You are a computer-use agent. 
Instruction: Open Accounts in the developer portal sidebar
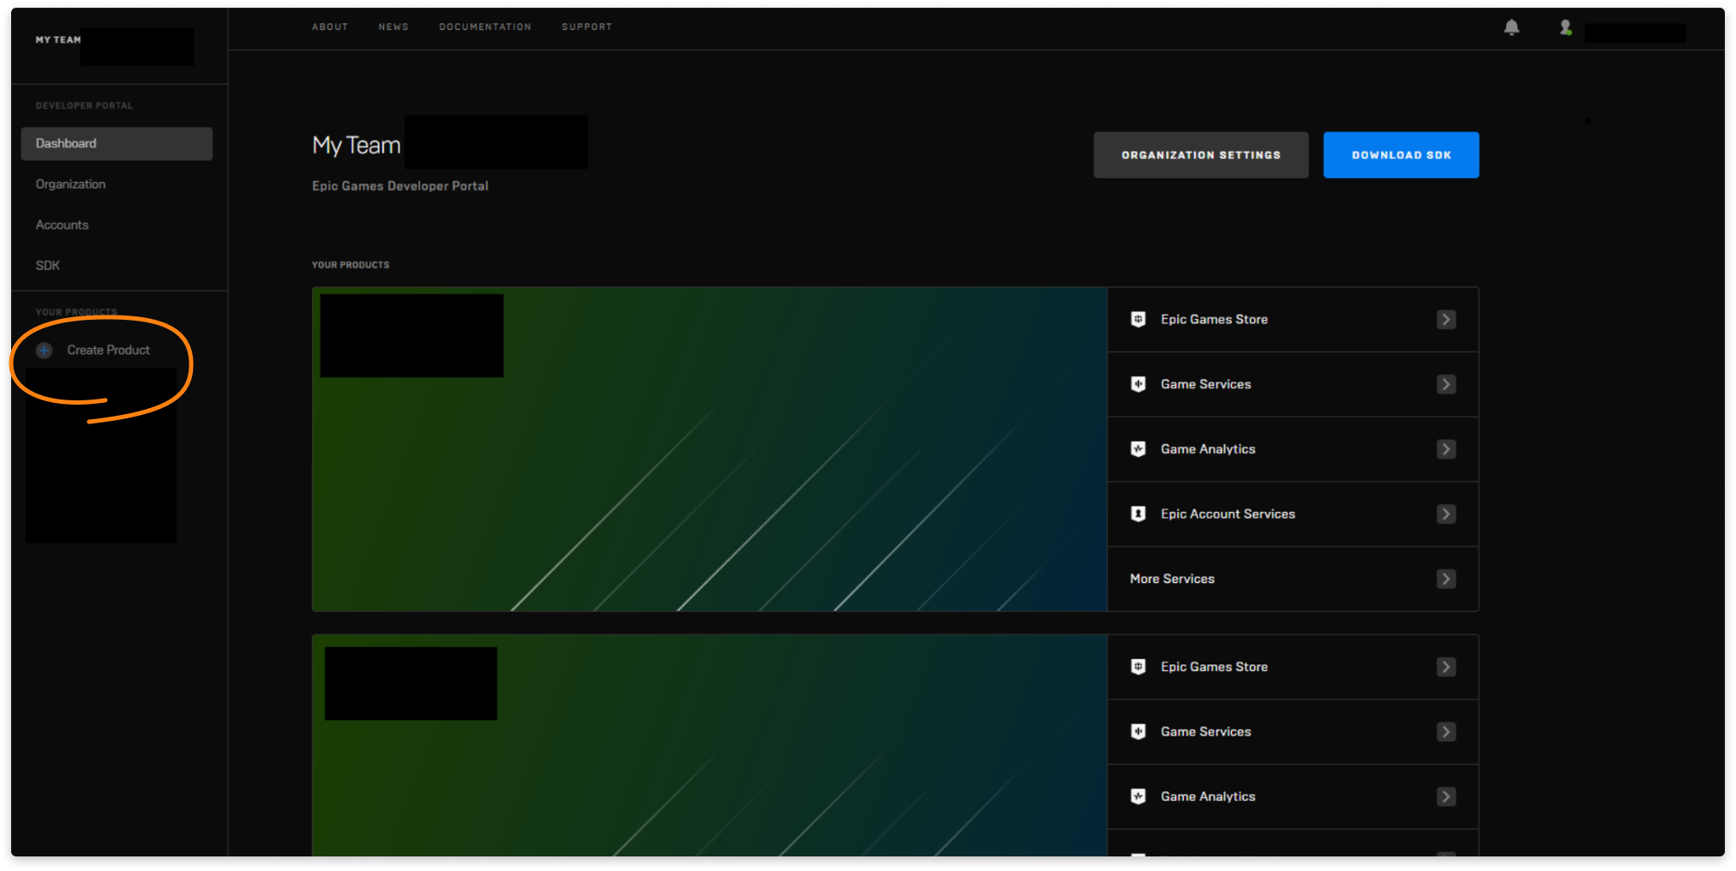[x=62, y=225]
